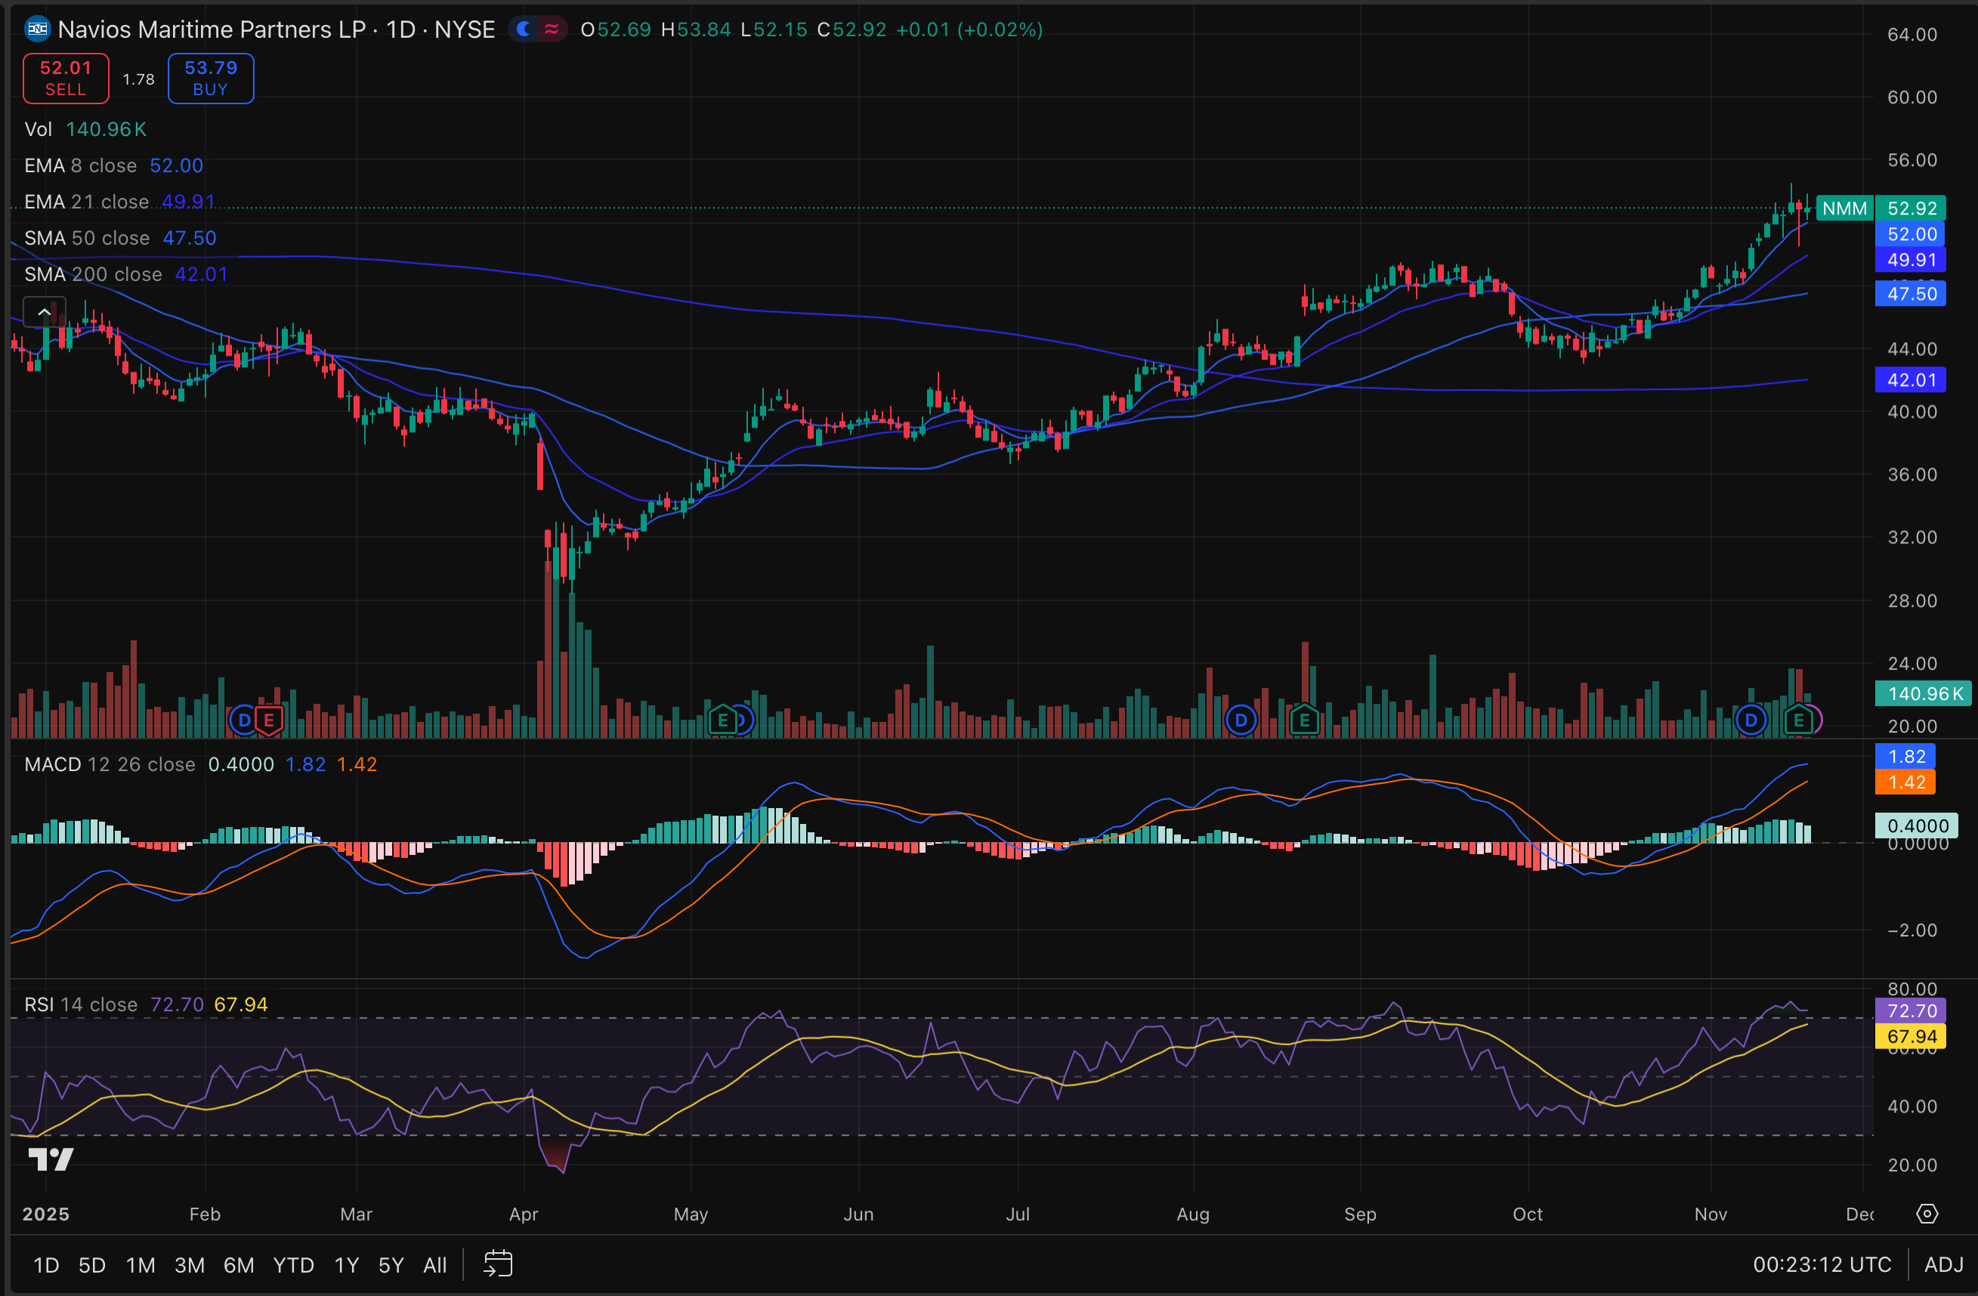Select the SMA 200 close legend
The width and height of the screenshot is (1978, 1296).
click(93, 274)
